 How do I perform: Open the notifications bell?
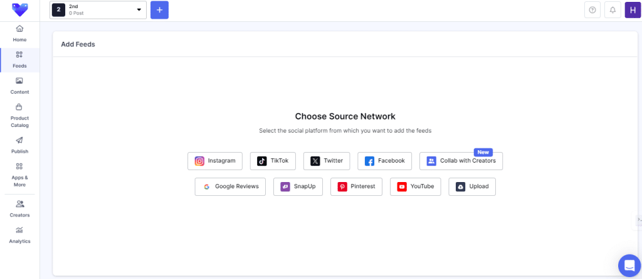613,10
